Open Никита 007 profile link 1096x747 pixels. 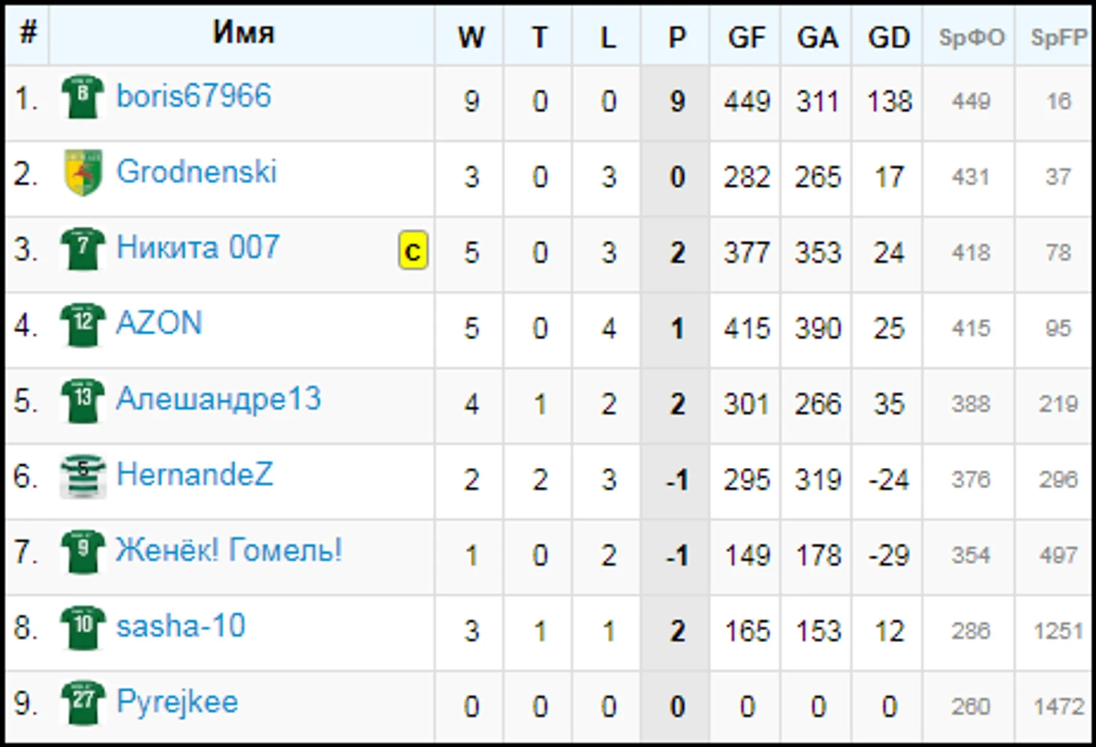(x=198, y=247)
